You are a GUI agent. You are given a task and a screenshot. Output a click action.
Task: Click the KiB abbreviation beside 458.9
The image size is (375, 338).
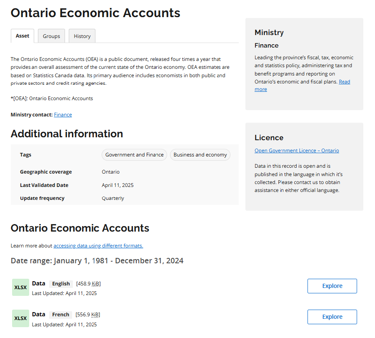click(95, 284)
